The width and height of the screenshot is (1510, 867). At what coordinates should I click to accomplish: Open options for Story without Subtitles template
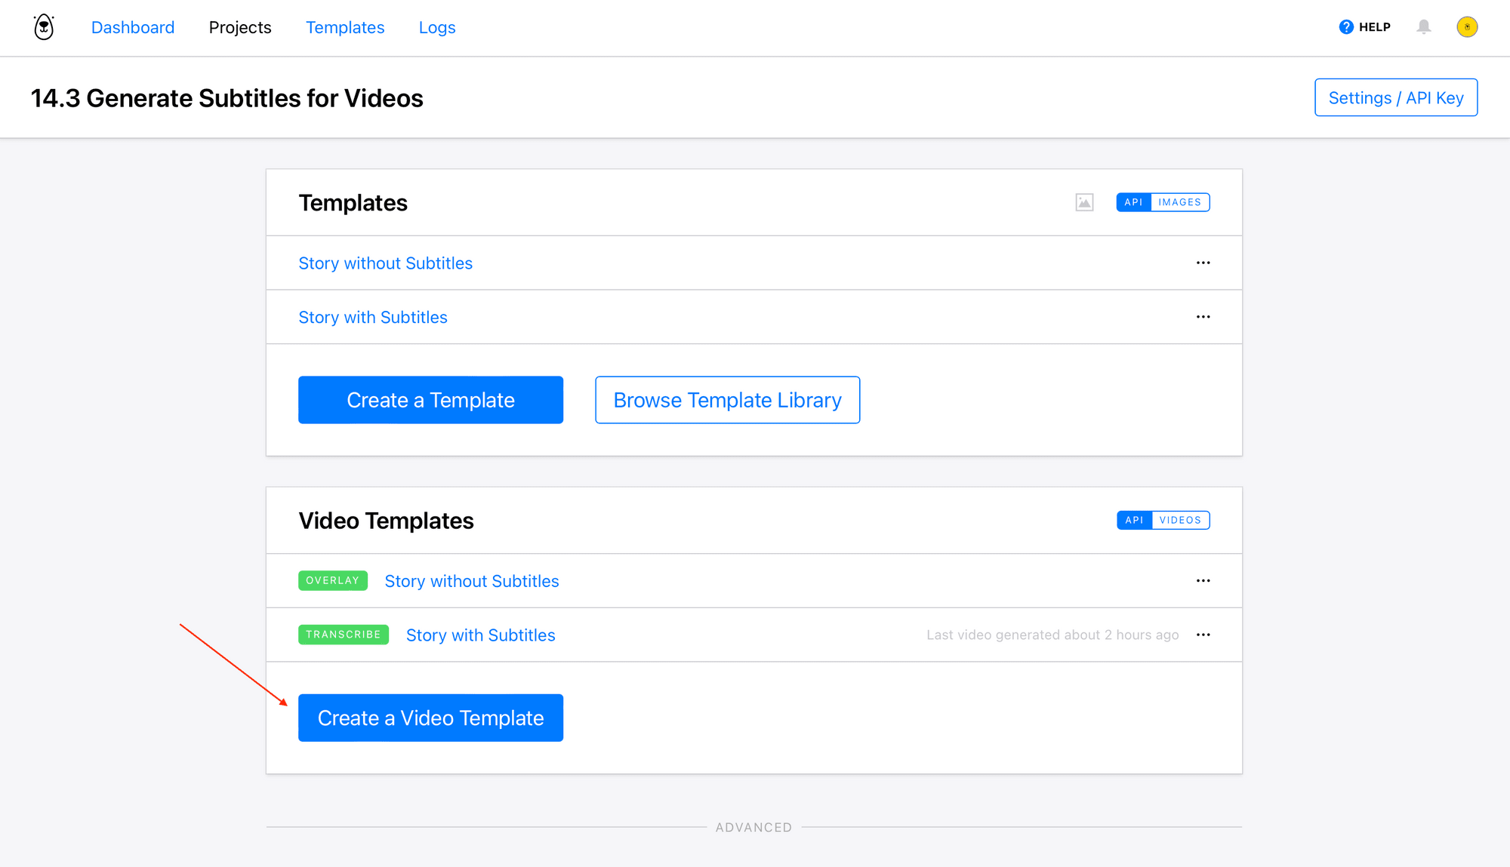click(x=1203, y=263)
